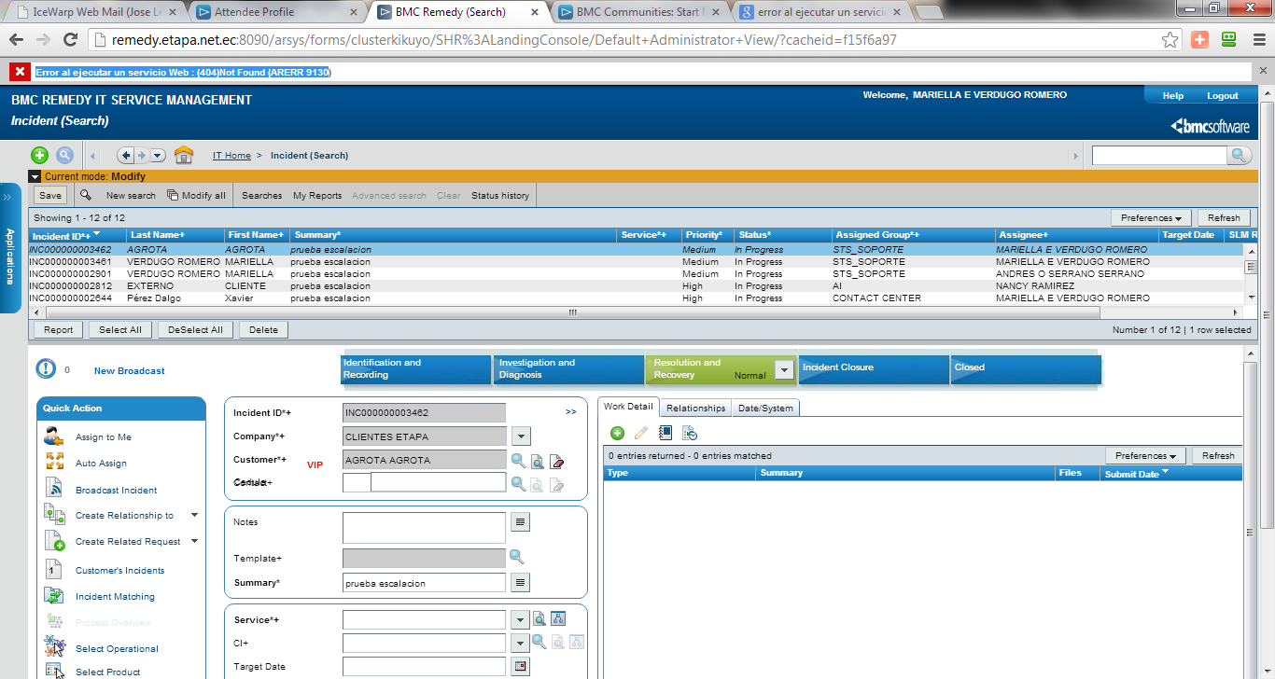
Task: Open the Searches menu
Action: point(261,196)
